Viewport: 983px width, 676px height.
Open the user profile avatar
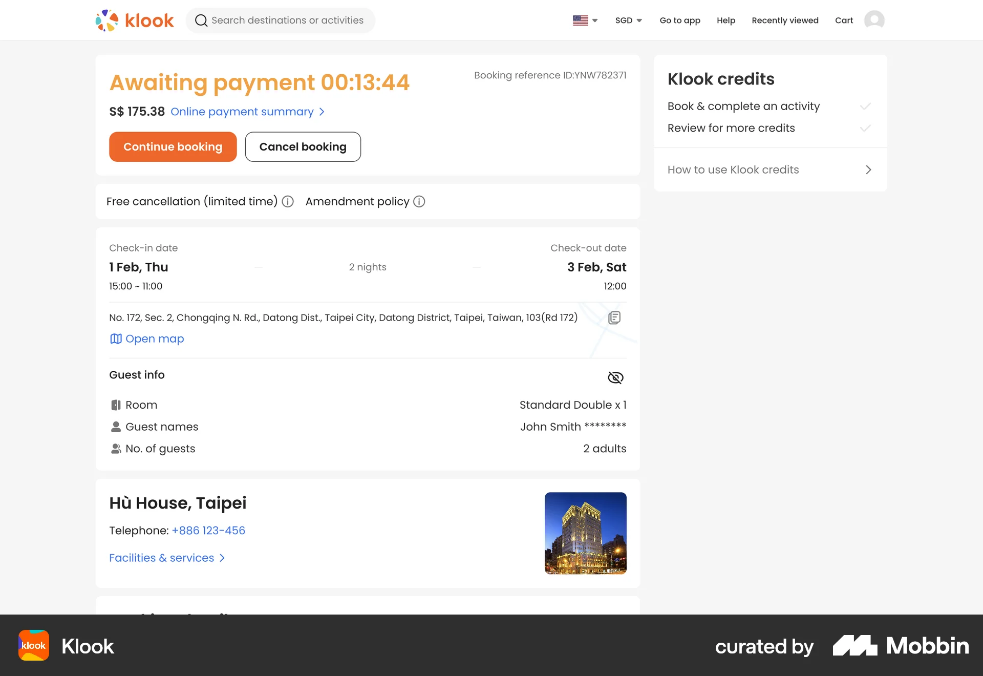click(x=874, y=20)
